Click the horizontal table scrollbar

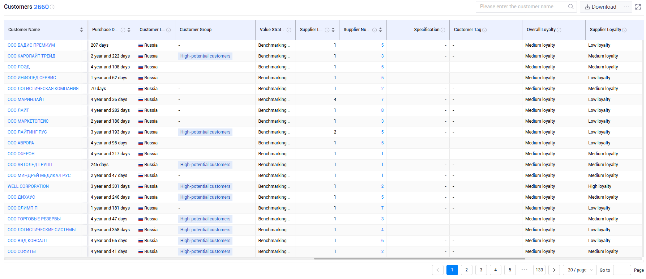coord(419,259)
